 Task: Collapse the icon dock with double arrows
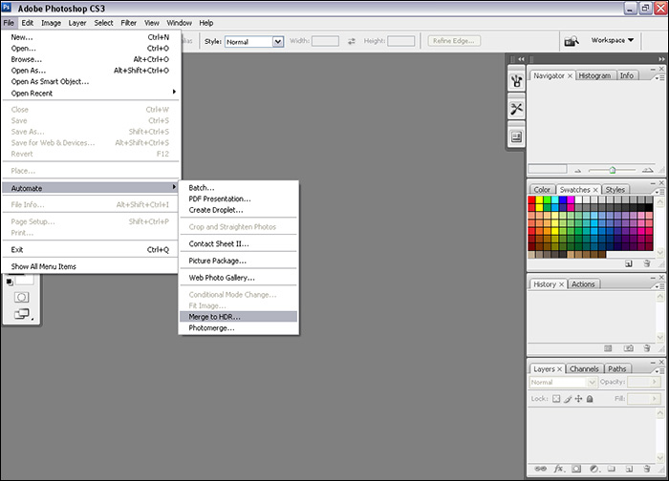[x=521, y=59]
